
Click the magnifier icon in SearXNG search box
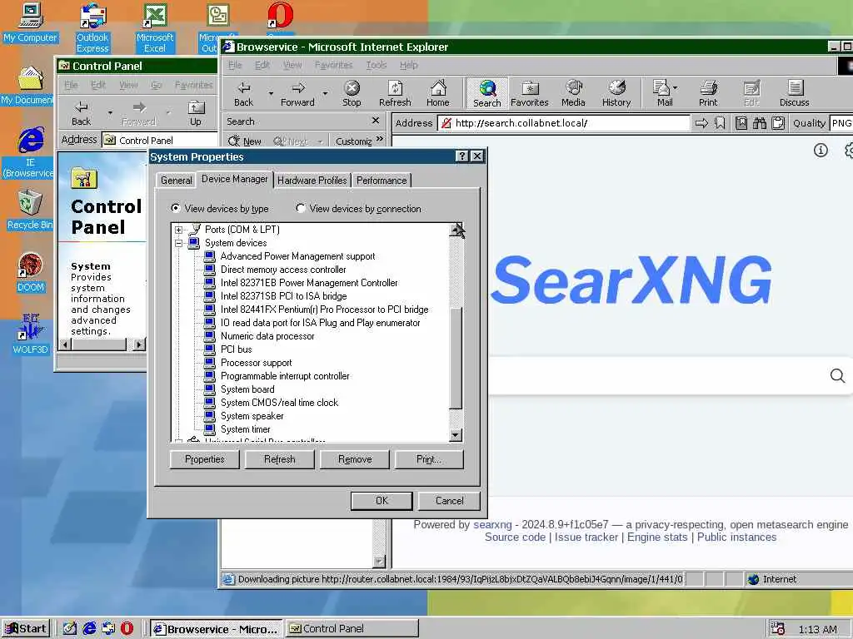(837, 375)
